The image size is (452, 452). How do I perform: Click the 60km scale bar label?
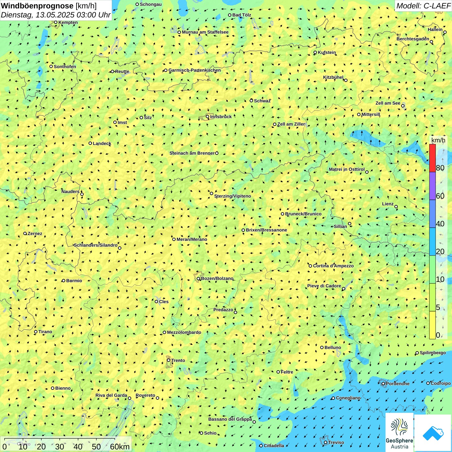tap(120, 447)
